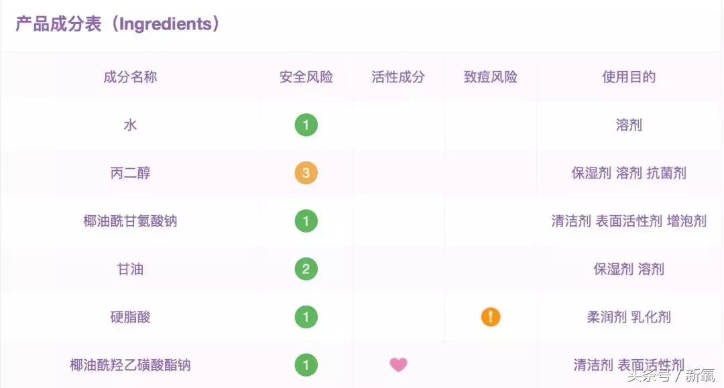Click the orange risk badge for 丙二醇
Screen dimensions: 724x388
click(x=306, y=174)
